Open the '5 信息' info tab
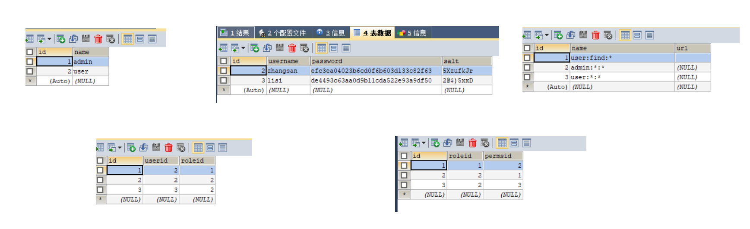 tap(412, 33)
